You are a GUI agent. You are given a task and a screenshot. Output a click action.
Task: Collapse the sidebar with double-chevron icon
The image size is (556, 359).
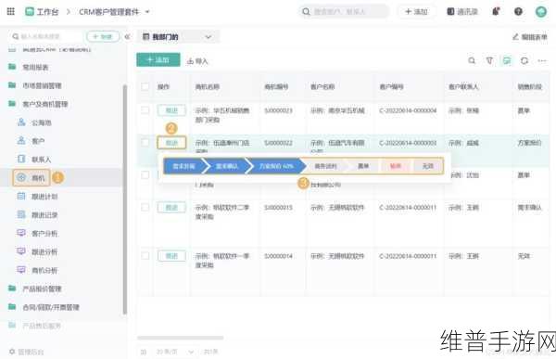127,36
